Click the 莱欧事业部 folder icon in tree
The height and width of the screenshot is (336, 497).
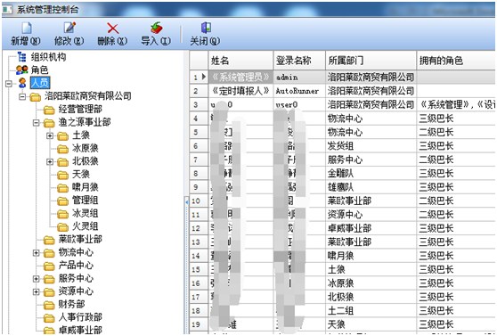[x=49, y=240]
